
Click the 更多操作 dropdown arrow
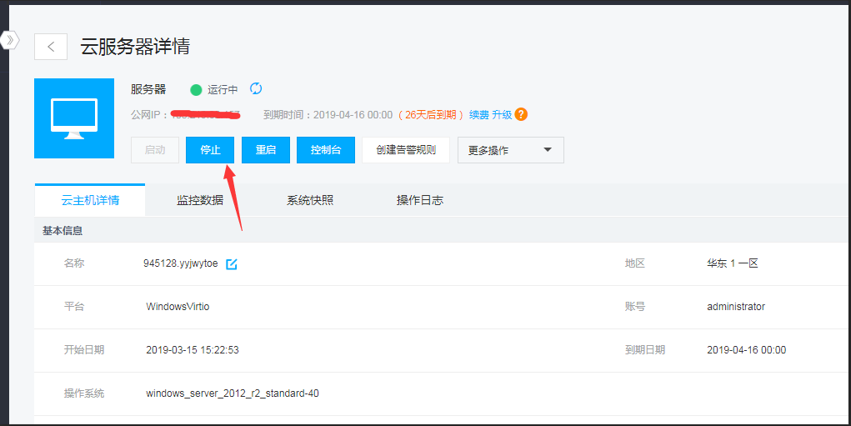click(x=548, y=150)
